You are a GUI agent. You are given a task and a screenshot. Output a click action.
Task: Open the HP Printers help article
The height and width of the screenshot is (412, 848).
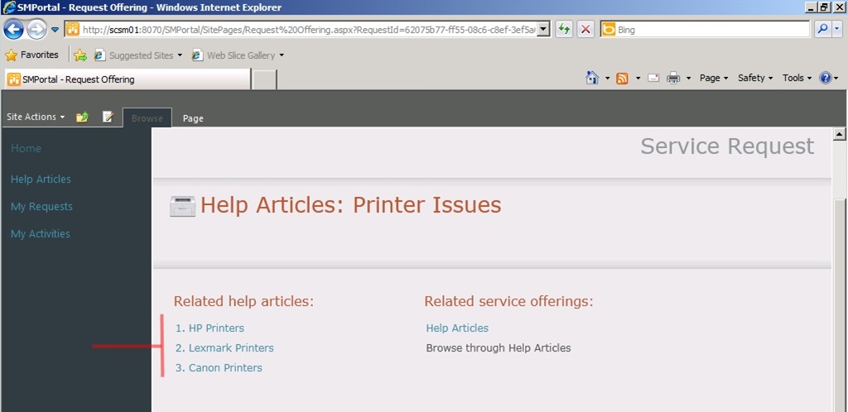click(x=216, y=328)
